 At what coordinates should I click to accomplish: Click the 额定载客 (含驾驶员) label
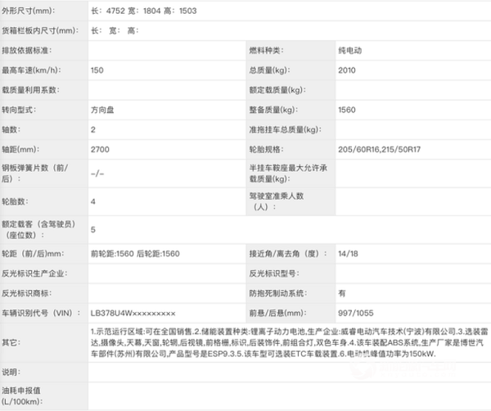(38, 229)
